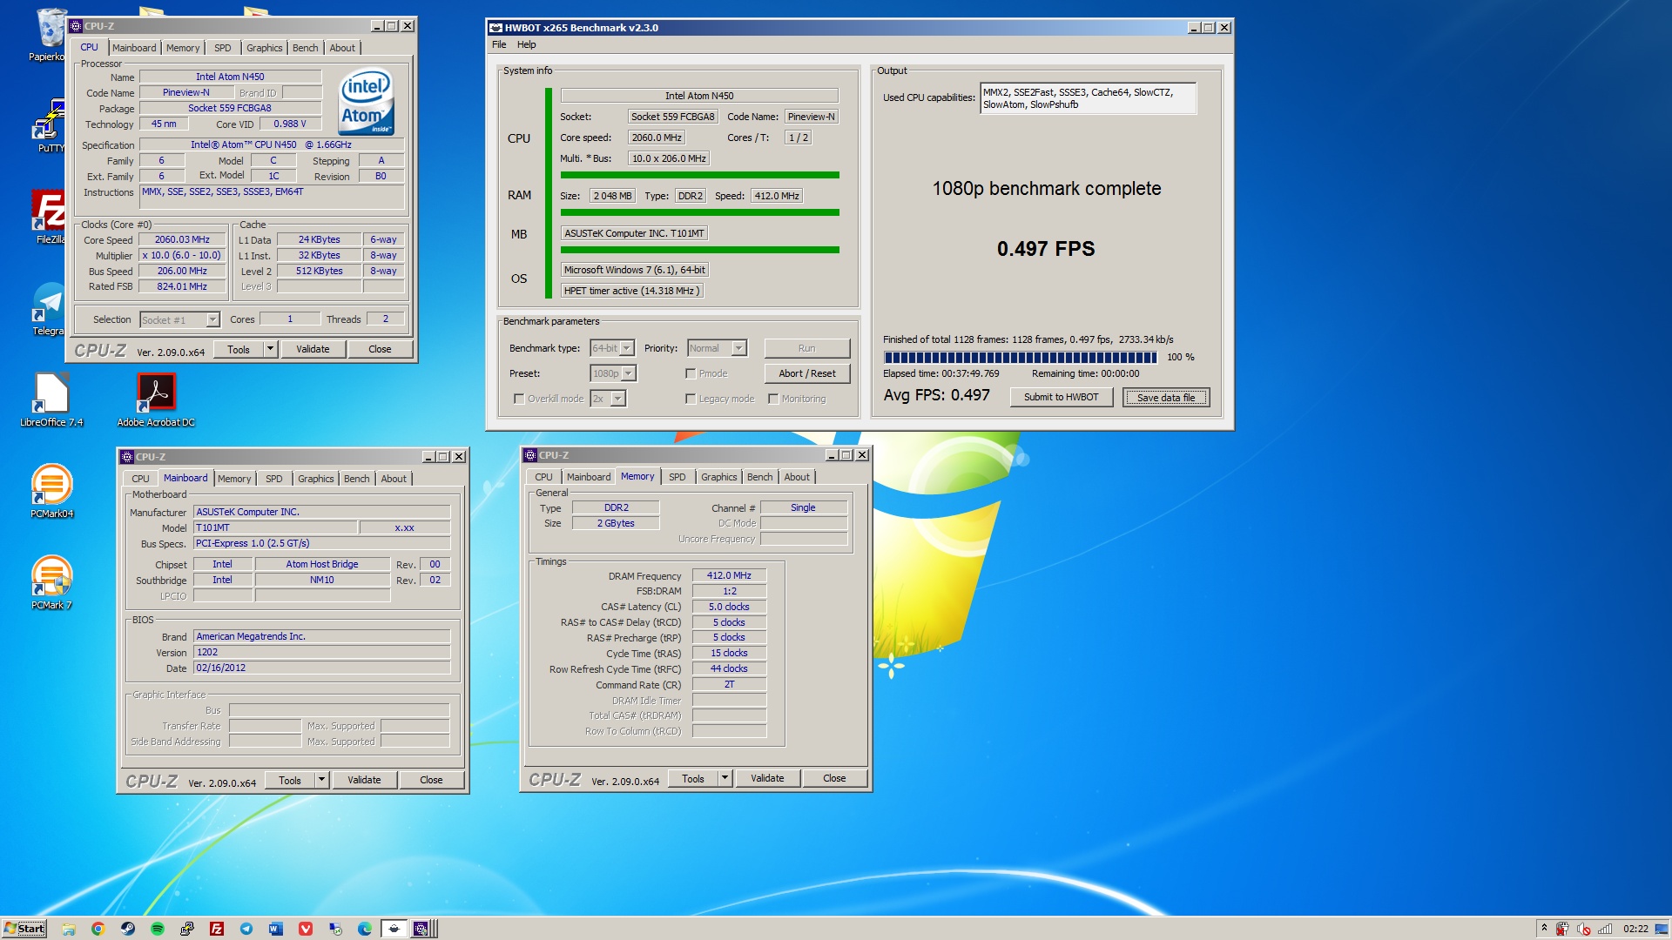
Task: Click Submit to HWBOT button
Action: 1062,397
